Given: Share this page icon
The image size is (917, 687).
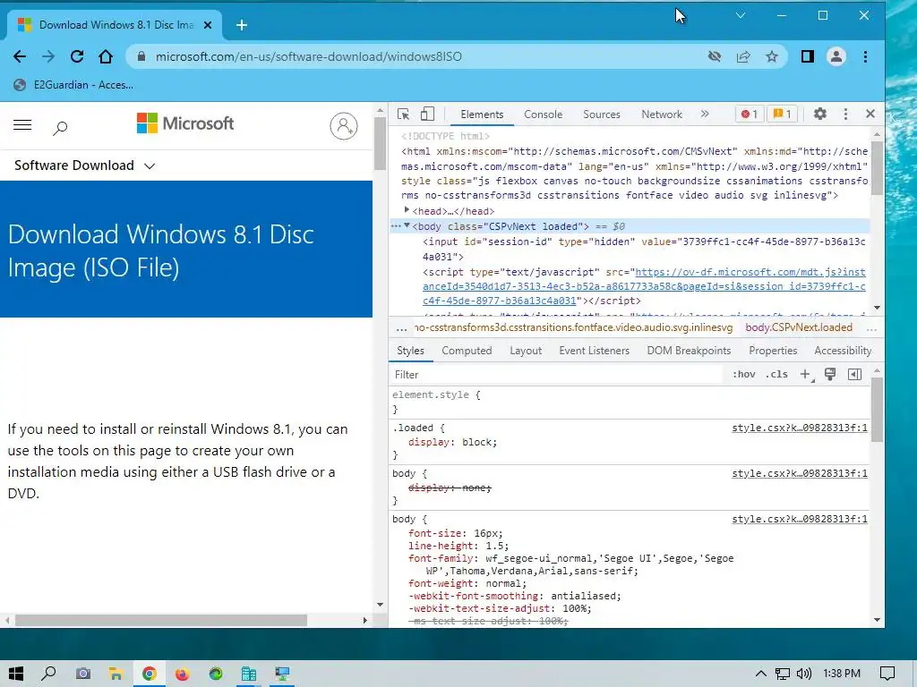Looking at the screenshot, I should (x=743, y=56).
